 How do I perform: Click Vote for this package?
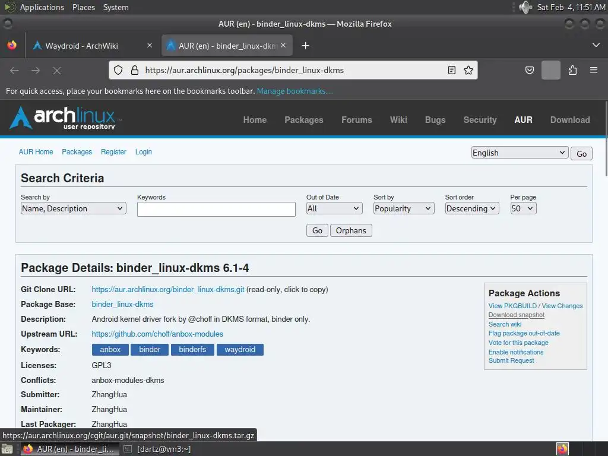[x=518, y=343]
